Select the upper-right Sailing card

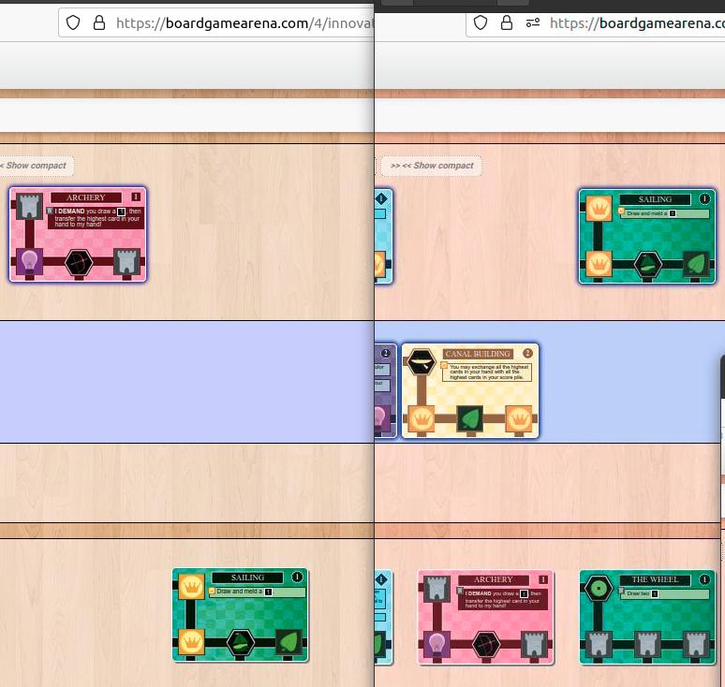pyautogui.click(x=647, y=236)
